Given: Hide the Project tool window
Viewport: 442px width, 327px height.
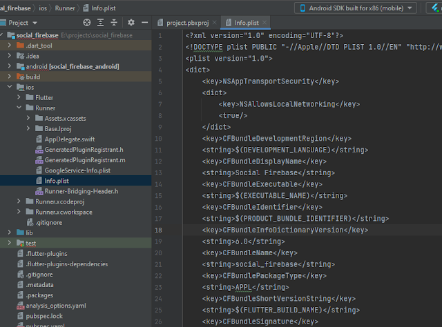Looking at the screenshot, I should click(x=145, y=23).
